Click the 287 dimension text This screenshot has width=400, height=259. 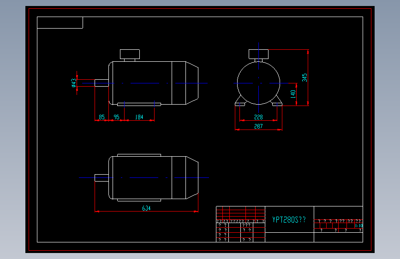click(258, 126)
